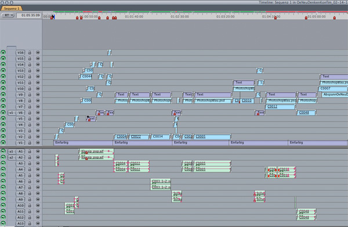Lock track V13
Viewport: 348px width, 227px height.
coord(30,71)
